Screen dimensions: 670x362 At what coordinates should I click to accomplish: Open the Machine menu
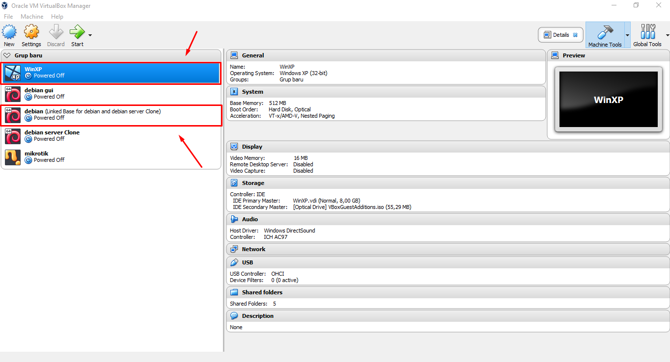point(32,17)
